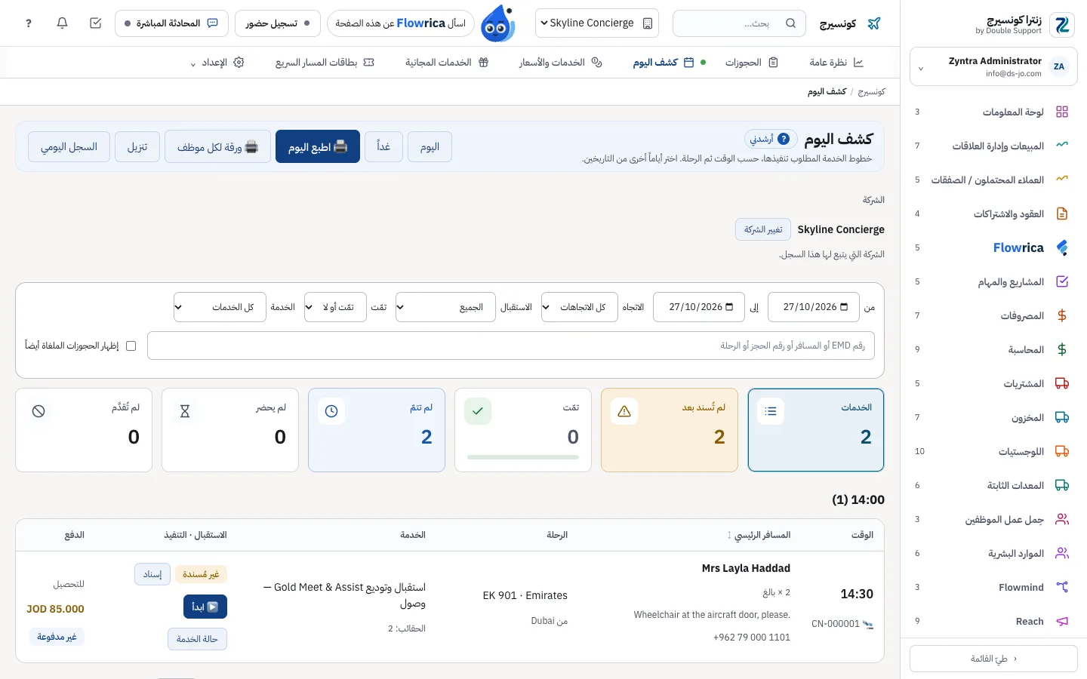Image resolution: width=1087 pixels, height=679 pixels.
Task: Click the Reach megaphone icon in sidebar
Action: point(1062,621)
